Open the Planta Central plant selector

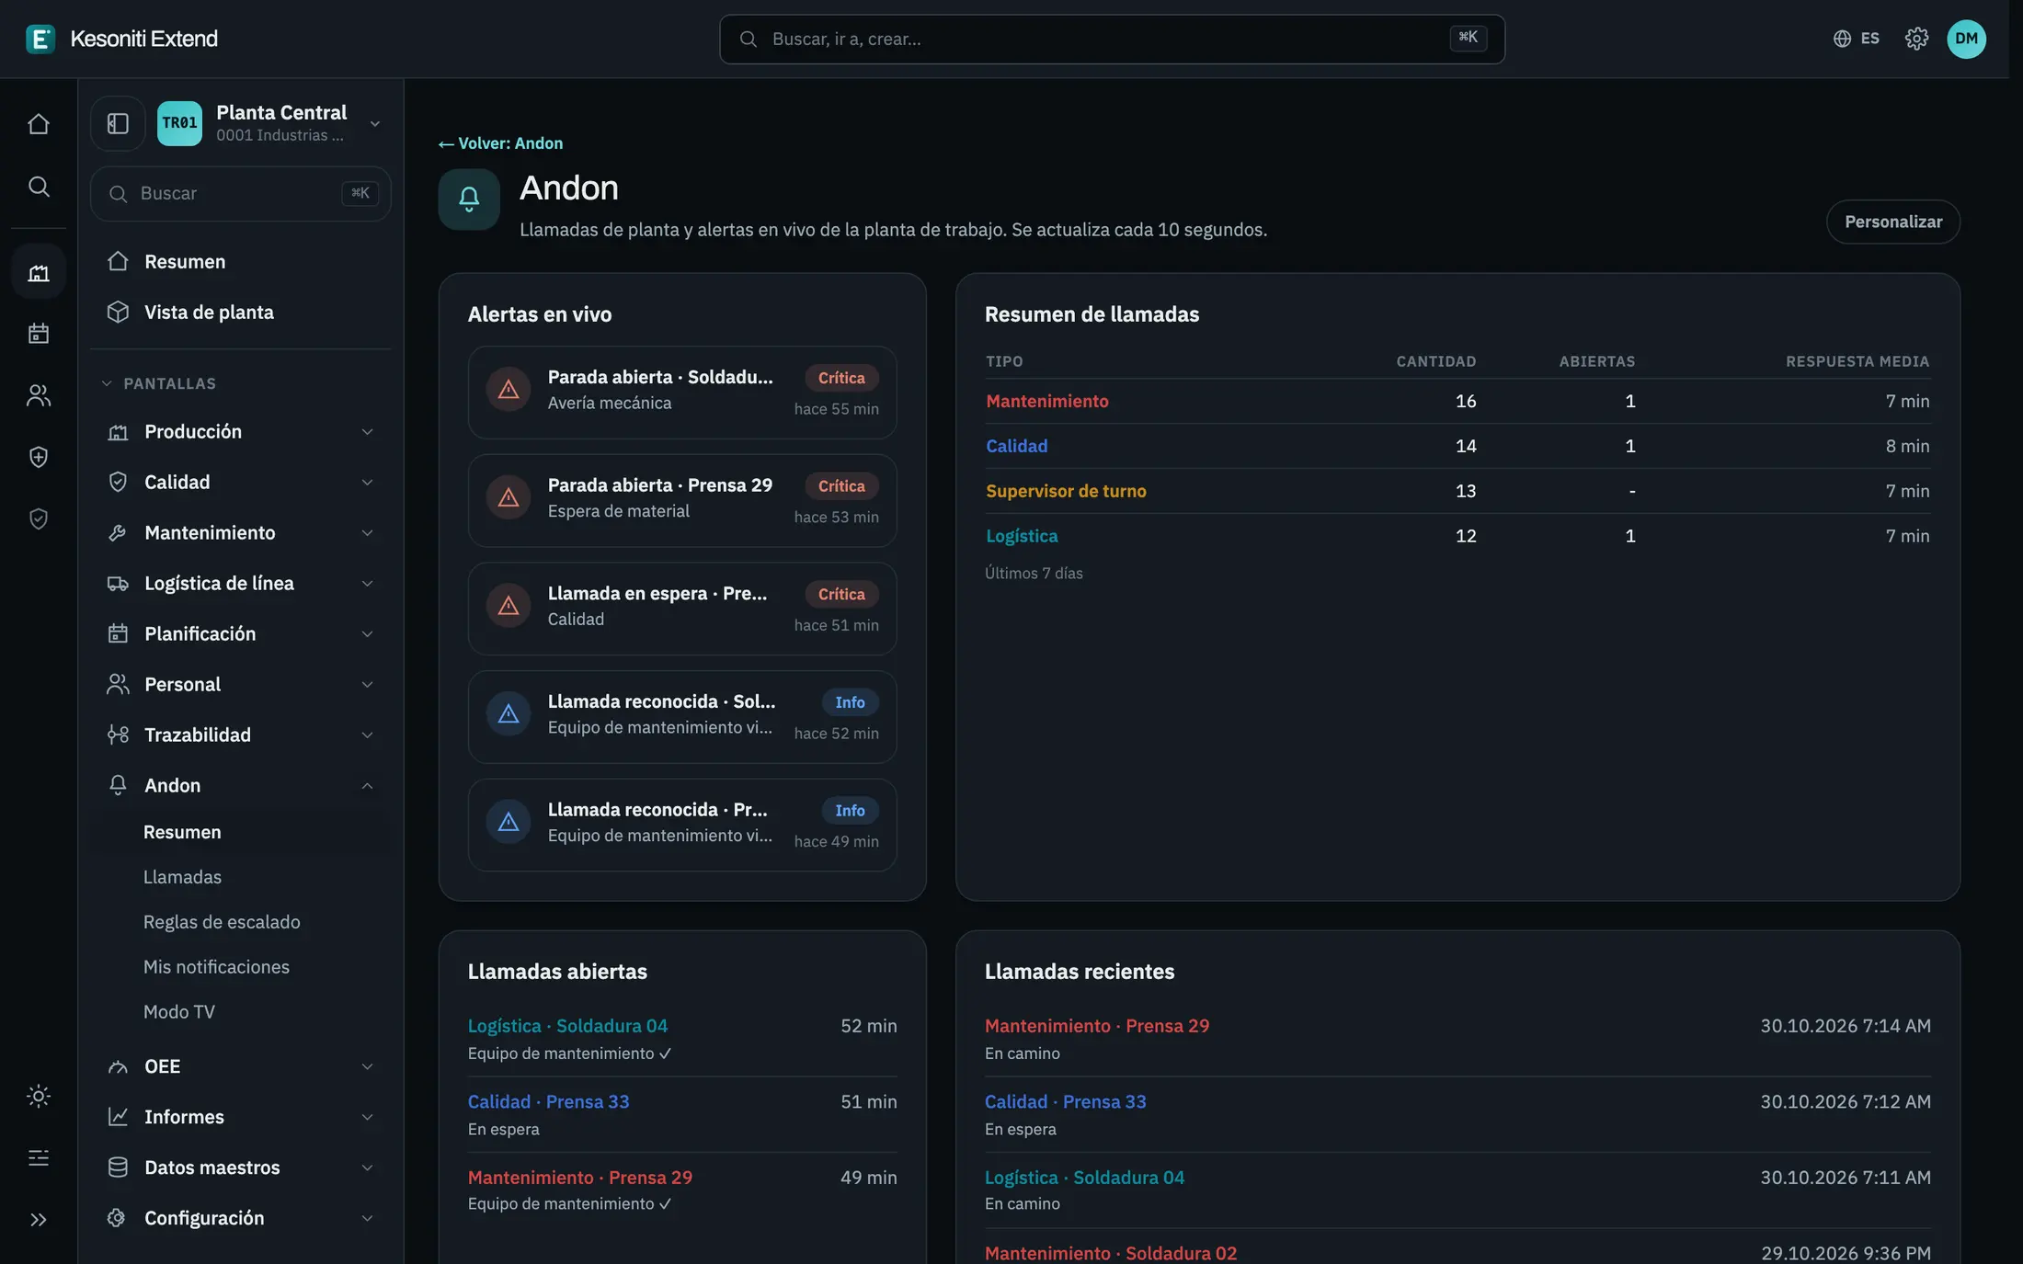pos(272,123)
